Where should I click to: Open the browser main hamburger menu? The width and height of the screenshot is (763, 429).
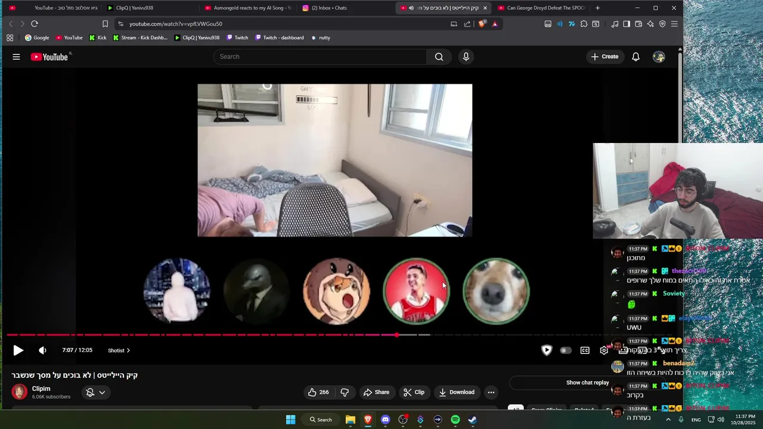point(674,24)
